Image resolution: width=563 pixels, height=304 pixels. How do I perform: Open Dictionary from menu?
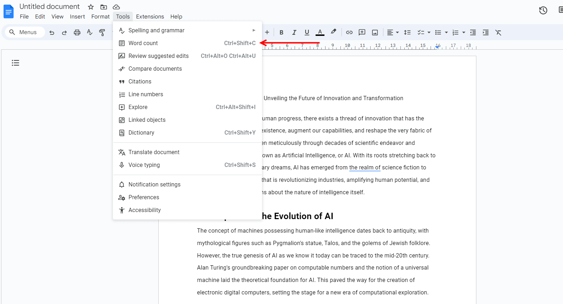click(187, 132)
